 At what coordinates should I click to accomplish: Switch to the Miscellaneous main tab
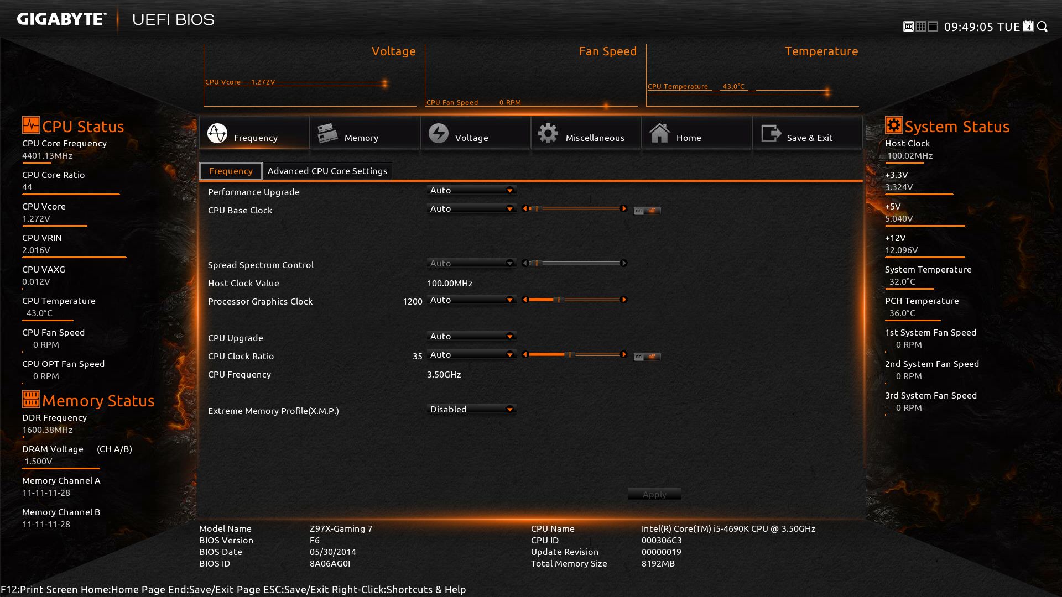586,133
